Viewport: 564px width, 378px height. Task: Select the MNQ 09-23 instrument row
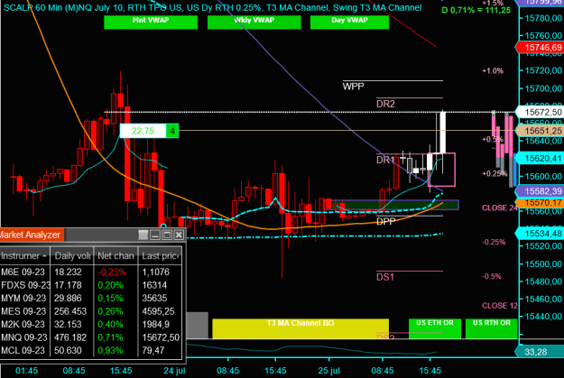(90, 337)
